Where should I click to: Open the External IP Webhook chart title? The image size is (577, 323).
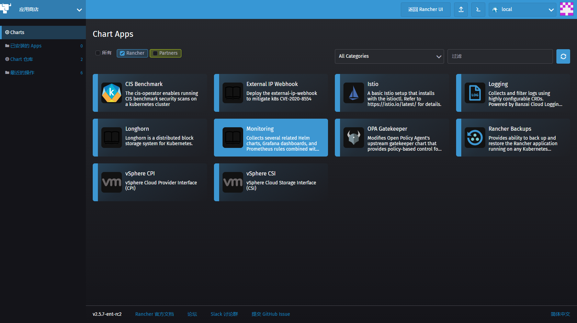tap(272, 84)
